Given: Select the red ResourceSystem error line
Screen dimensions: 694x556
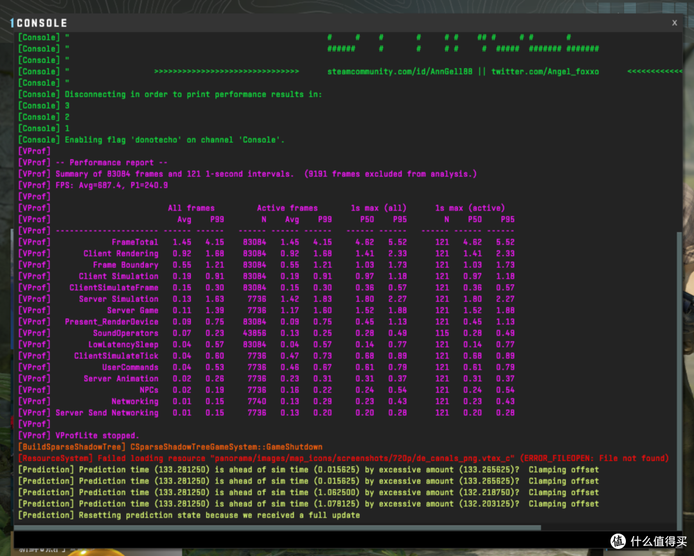Looking at the screenshot, I should [343, 458].
